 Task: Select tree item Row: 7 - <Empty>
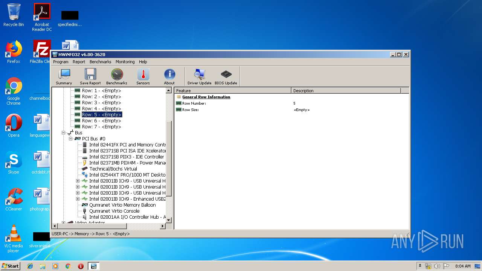point(101,127)
